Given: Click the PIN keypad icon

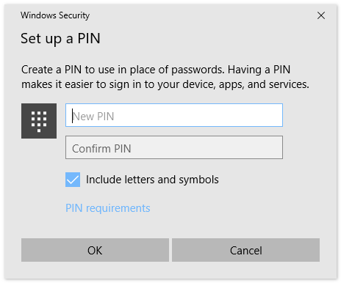Looking at the screenshot, I should (39, 121).
